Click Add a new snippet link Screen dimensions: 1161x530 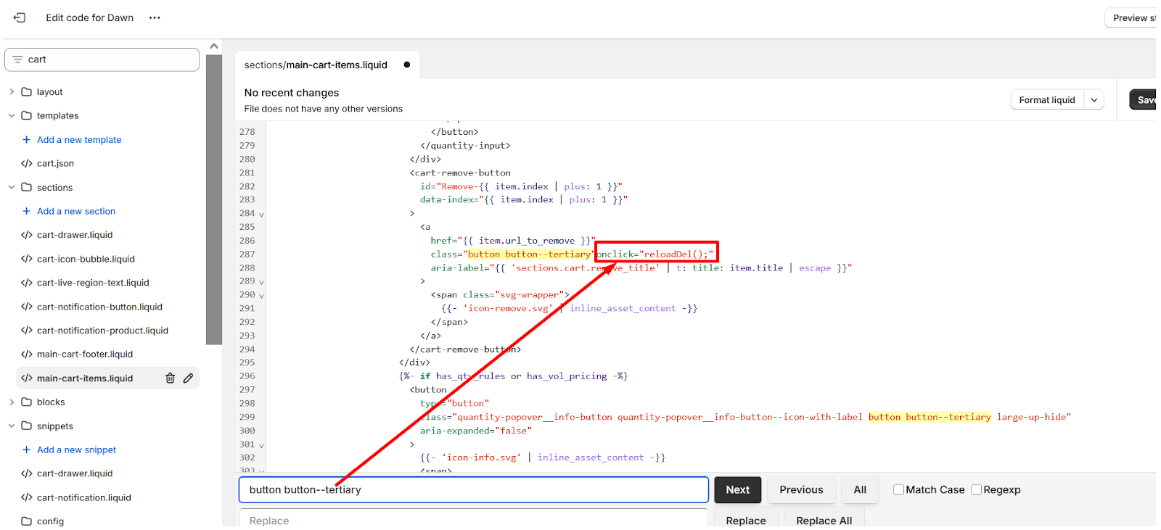(x=76, y=450)
